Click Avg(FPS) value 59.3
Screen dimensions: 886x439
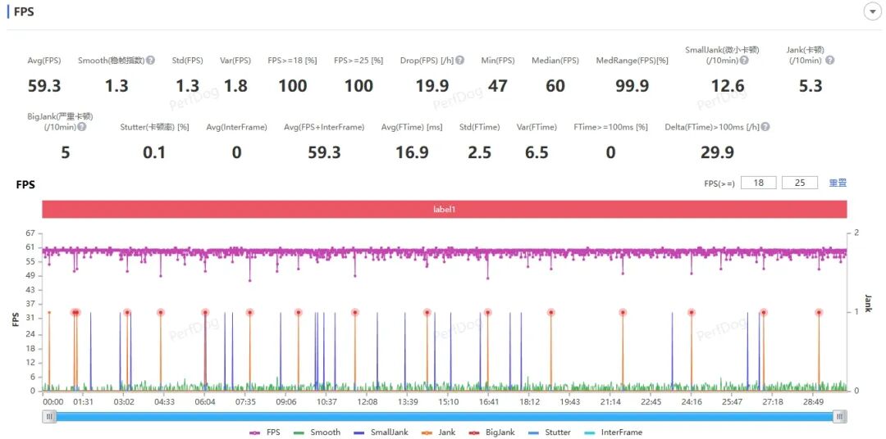[x=44, y=86]
